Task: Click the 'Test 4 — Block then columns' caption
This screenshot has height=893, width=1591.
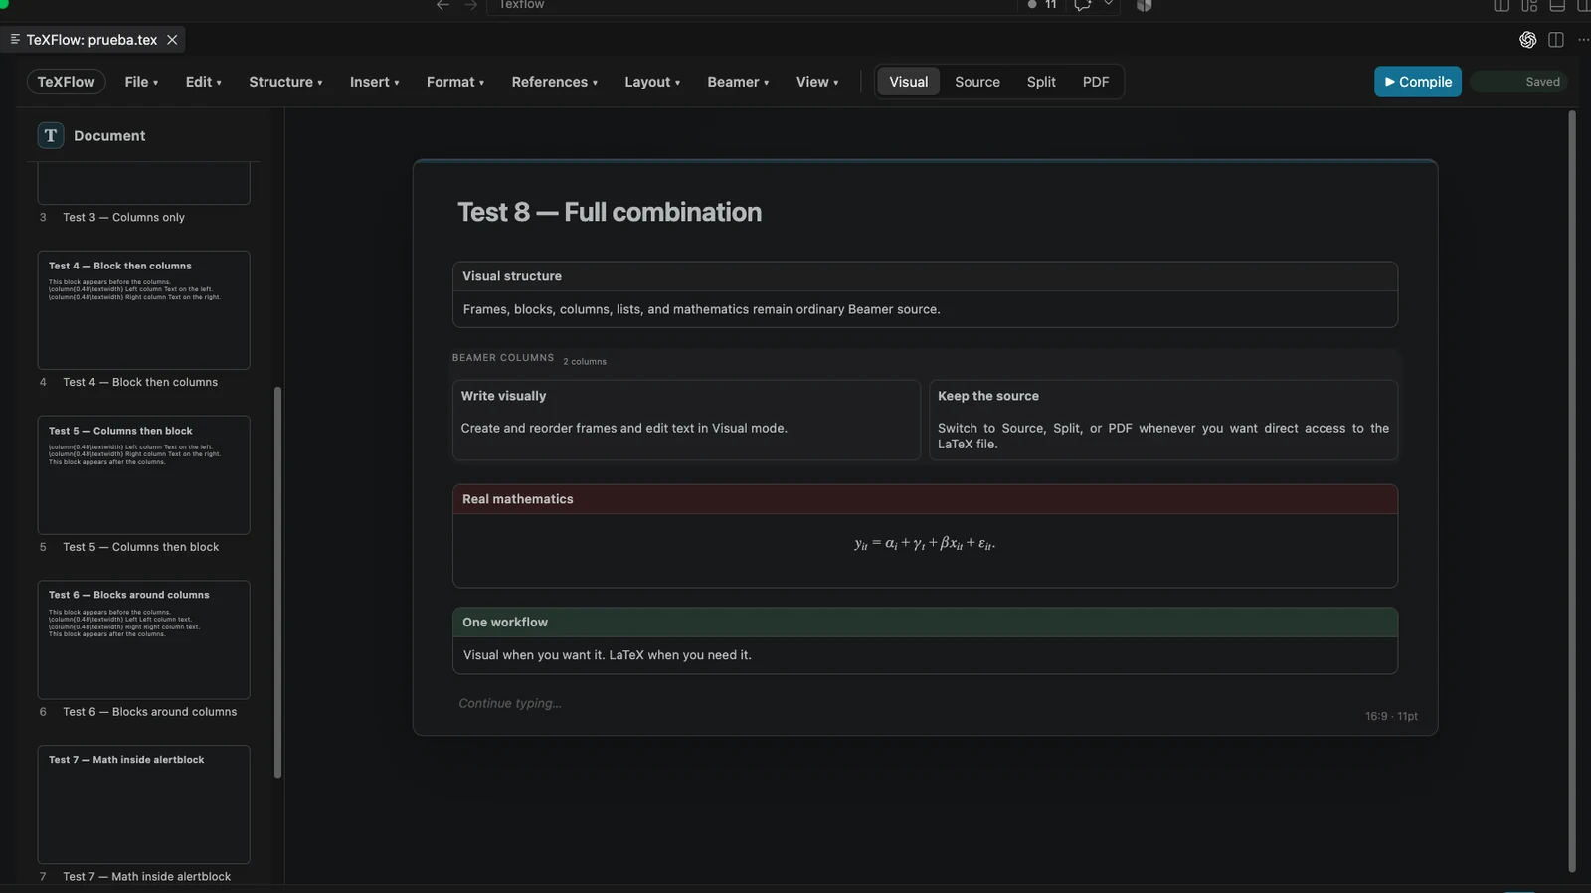Action: coord(140,382)
